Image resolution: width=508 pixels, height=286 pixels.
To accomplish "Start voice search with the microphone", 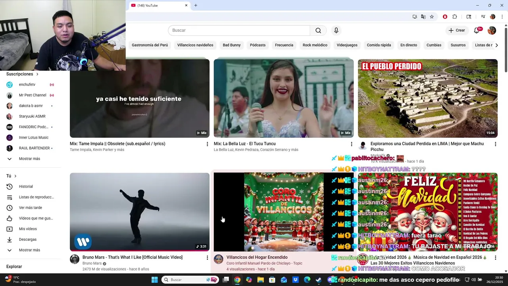I will click(x=336, y=31).
